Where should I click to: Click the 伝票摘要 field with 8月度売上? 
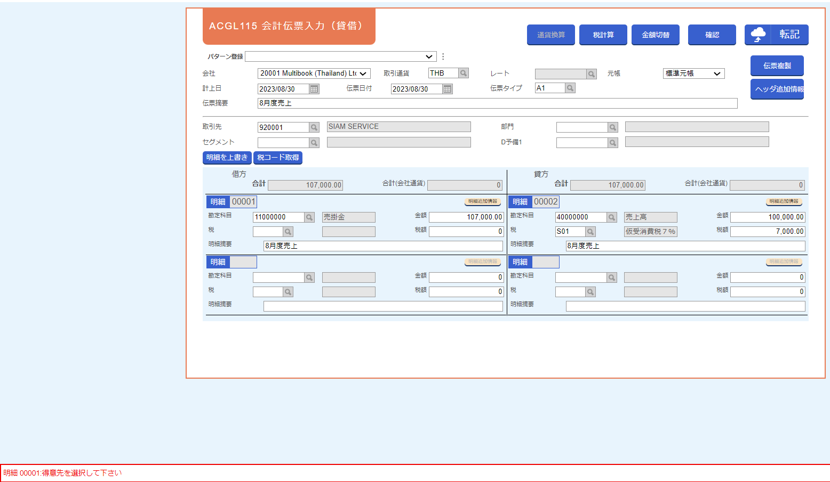coord(497,103)
